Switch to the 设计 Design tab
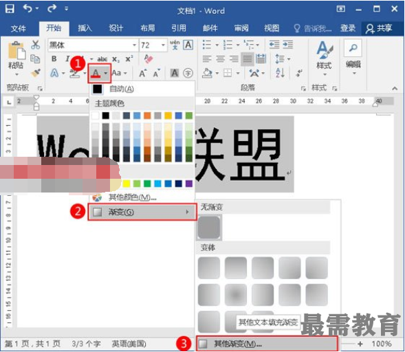405x352 pixels. pyautogui.click(x=116, y=28)
